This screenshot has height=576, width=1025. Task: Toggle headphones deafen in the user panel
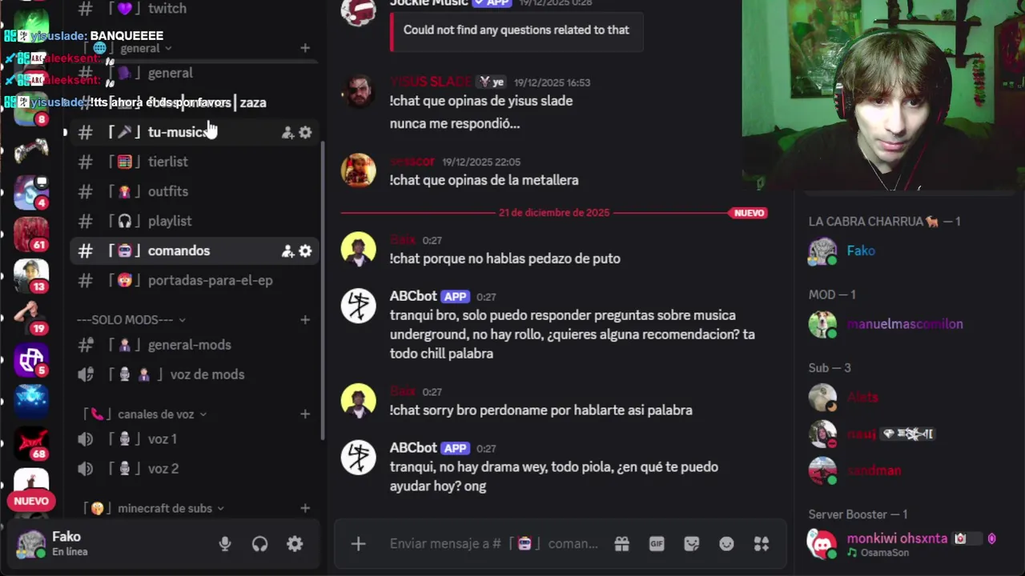pyautogui.click(x=259, y=544)
